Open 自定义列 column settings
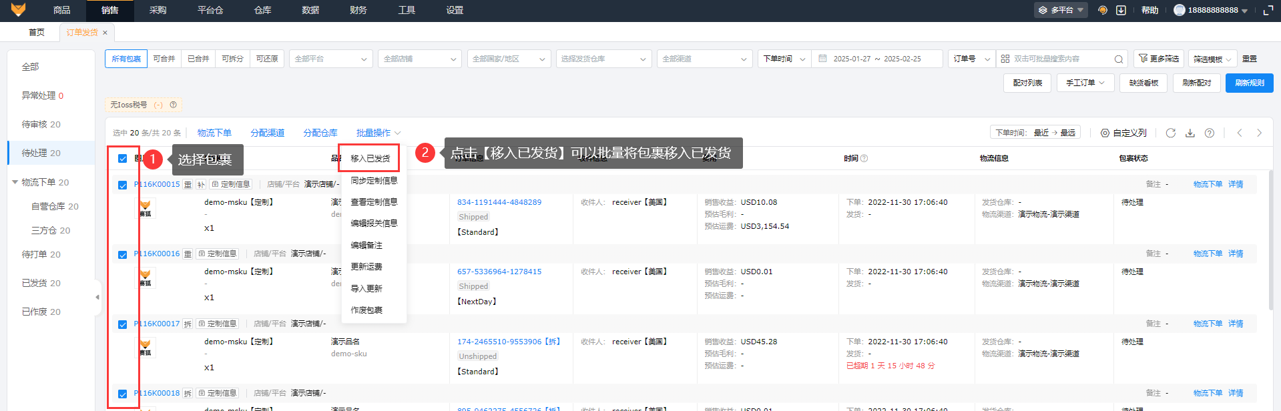1281x411 pixels. tap(1123, 133)
